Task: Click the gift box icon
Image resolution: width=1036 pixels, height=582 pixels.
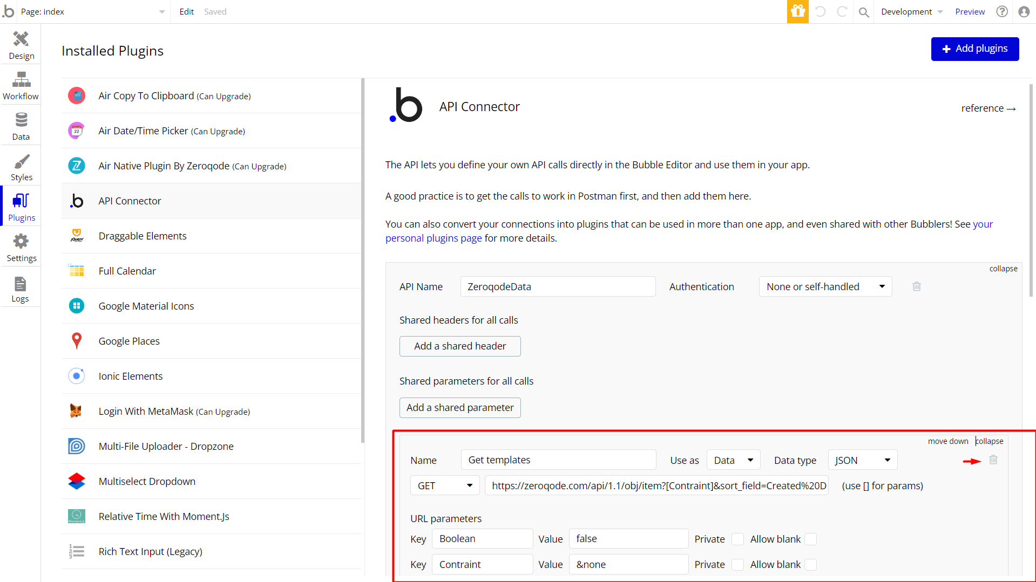Action: click(797, 11)
